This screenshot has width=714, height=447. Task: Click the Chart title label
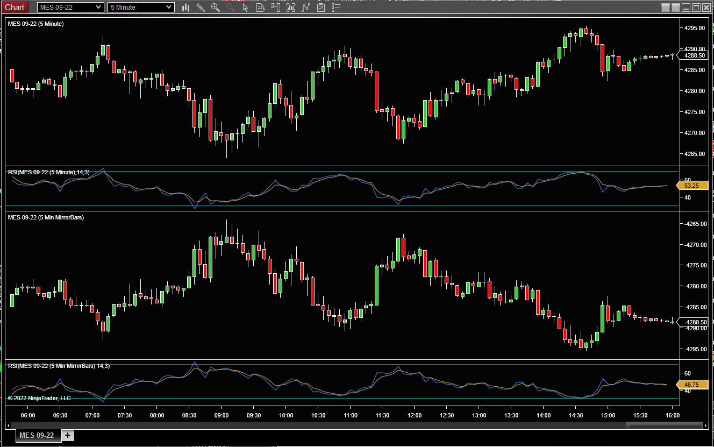15,7
